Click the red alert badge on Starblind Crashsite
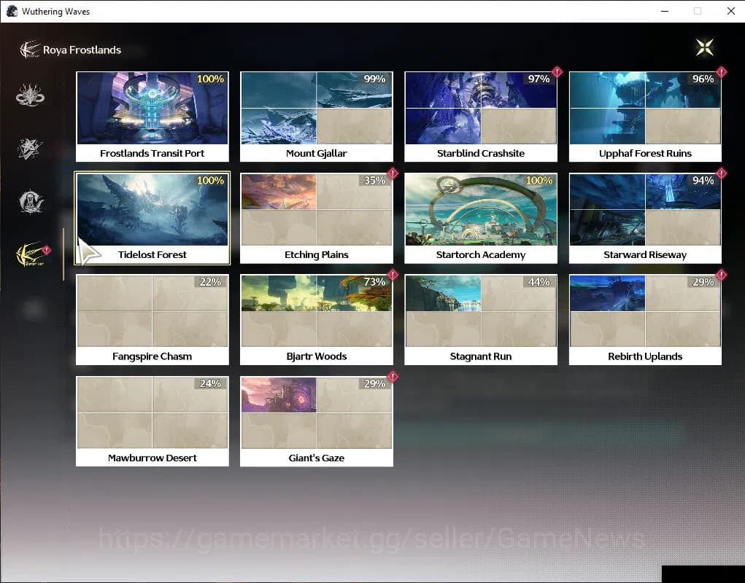The image size is (745, 583). [557, 72]
